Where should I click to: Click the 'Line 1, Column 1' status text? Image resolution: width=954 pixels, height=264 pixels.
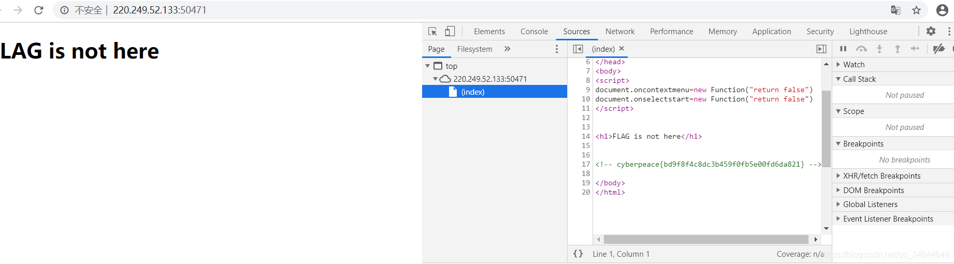(x=621, y=254)
